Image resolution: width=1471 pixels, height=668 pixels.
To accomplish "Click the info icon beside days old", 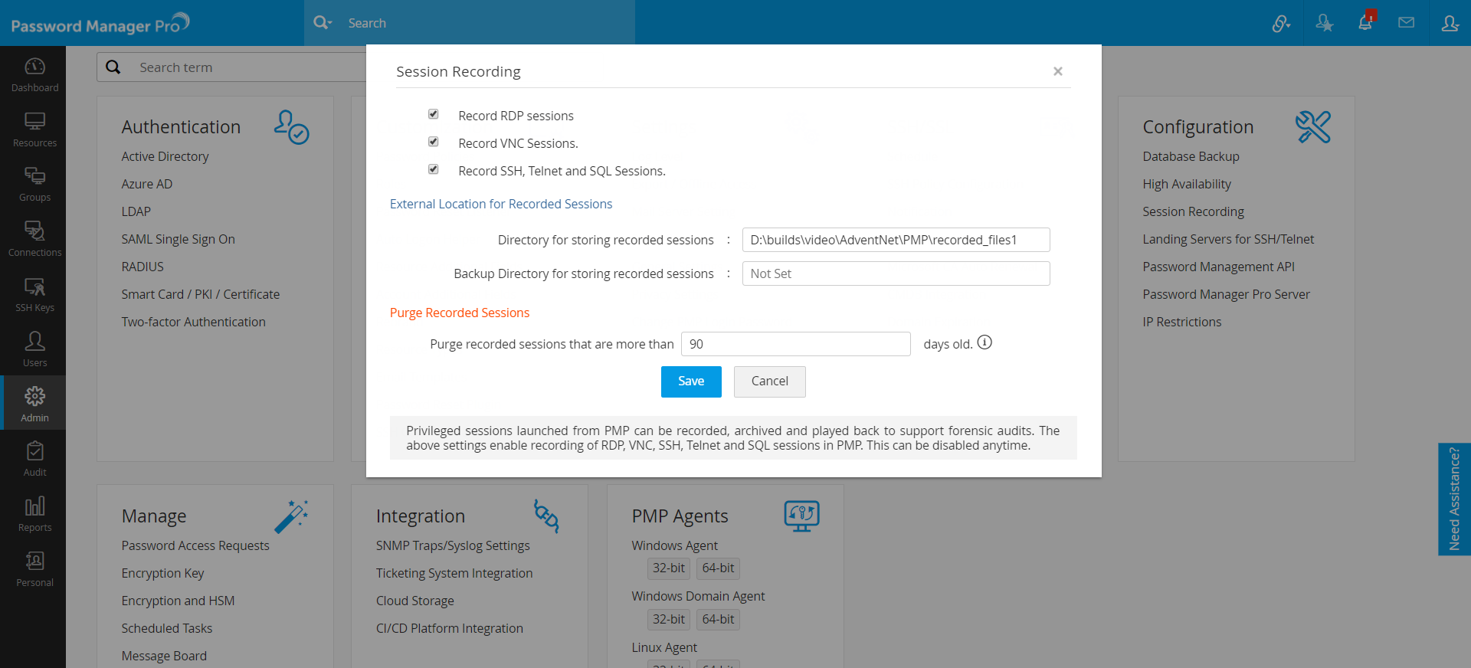I will pyautogui.click(x=984, y=342).
